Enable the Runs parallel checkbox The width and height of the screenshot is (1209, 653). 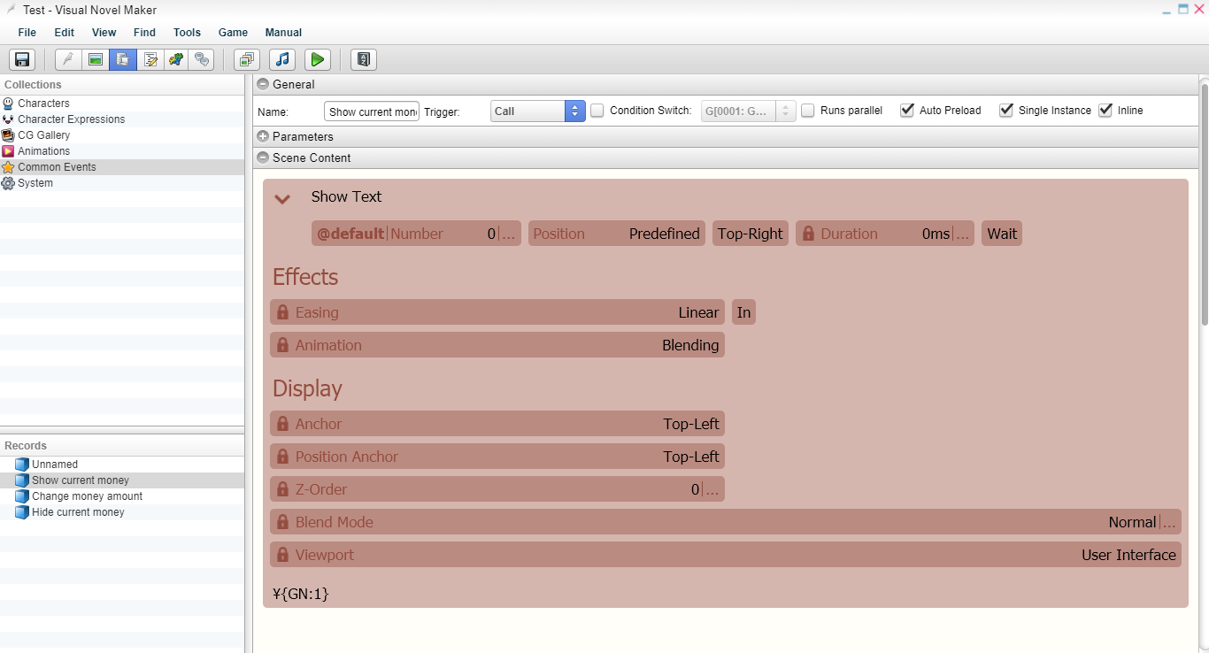tap(807, 111)
